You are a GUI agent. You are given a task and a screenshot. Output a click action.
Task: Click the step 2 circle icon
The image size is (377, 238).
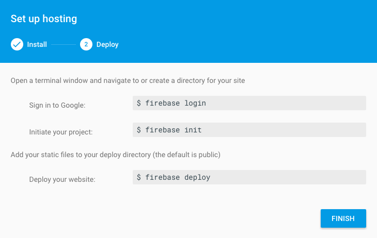[86, 44]
